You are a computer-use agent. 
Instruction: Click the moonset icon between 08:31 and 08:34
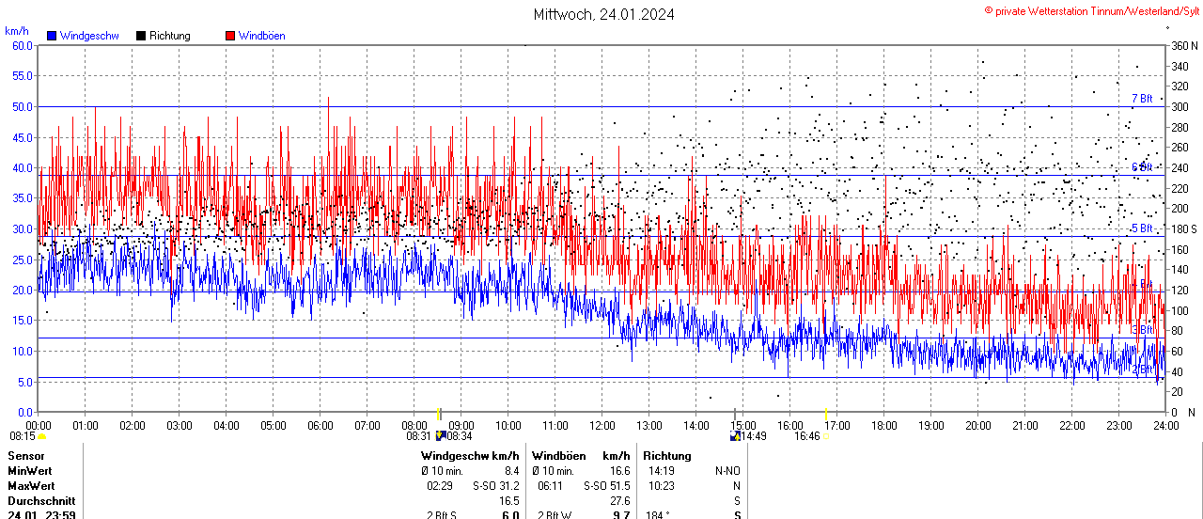click(440, 436)
